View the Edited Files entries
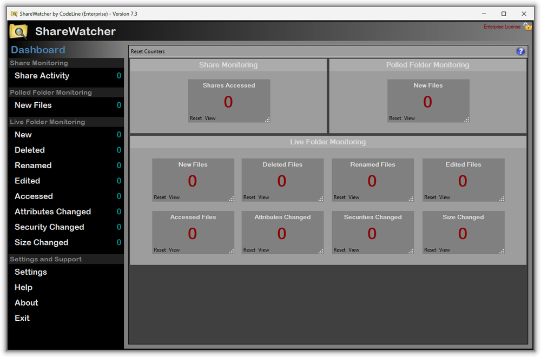The width and height of the screenshot is (541, 357). tap(445, 197)
